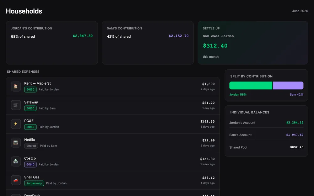This screenshot has width=314, height=196.
Task: Click the purple Sam segment of split bar
Action: click(x=288, y=85)
